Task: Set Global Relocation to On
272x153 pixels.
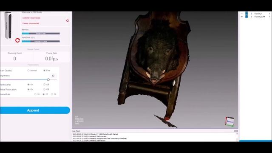Action: [28, 89]
